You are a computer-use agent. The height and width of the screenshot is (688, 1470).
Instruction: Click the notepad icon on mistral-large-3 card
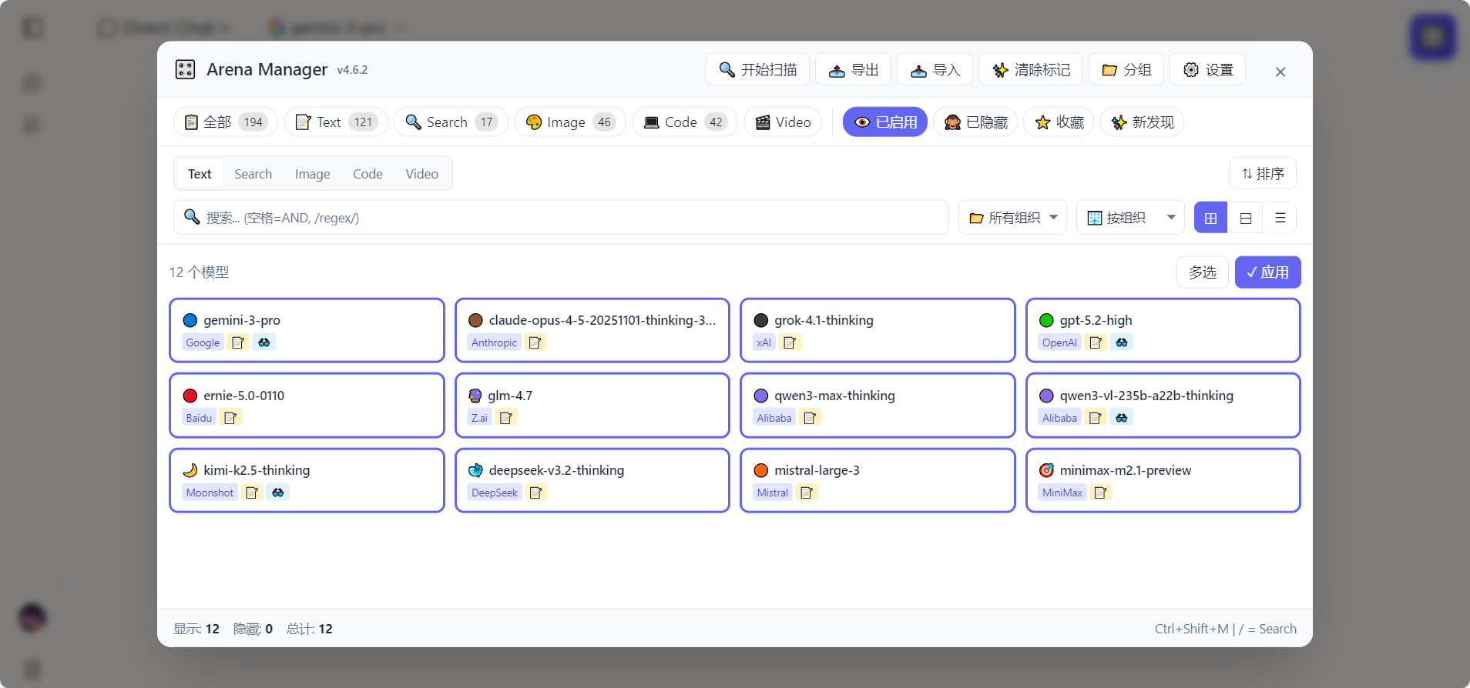[x=807, y=493]
